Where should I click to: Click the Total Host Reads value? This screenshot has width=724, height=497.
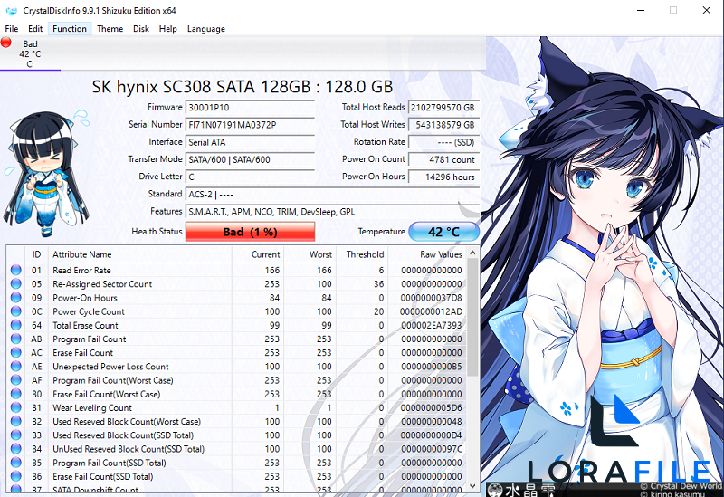[443, 107]
